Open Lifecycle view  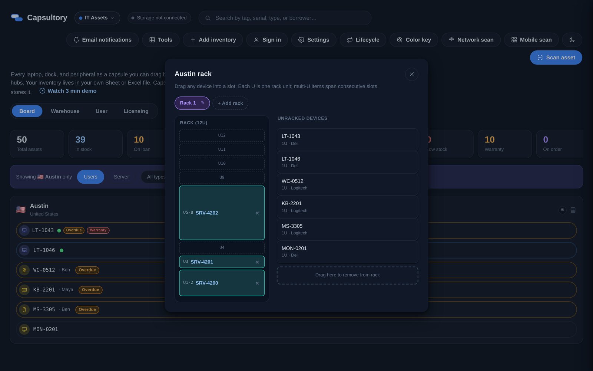pyautogui.click(x=363, y=40)
